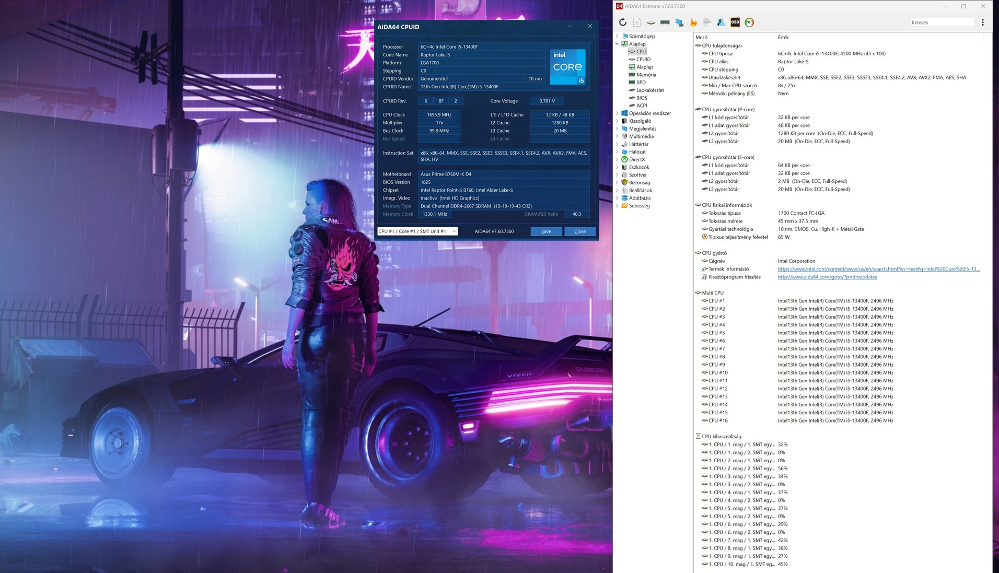999x573 pixels.
Task: Expand the Operációs rendszer tree node
Action: click(x=617, y=113)
